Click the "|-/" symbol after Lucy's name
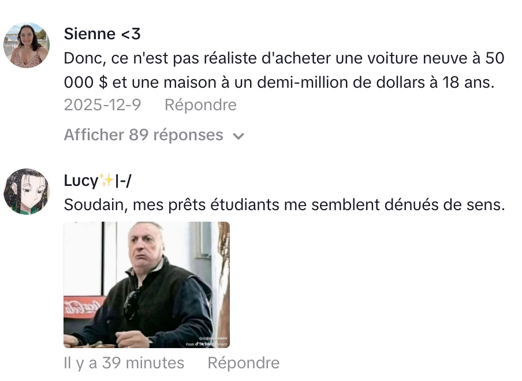The height and width of the screenshot is (381, 522). click(x=123, y=181)
